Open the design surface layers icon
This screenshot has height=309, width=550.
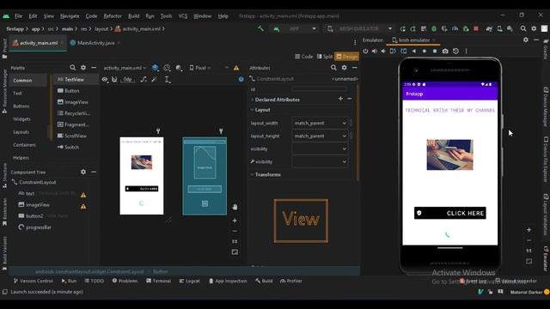pos(155,68)
